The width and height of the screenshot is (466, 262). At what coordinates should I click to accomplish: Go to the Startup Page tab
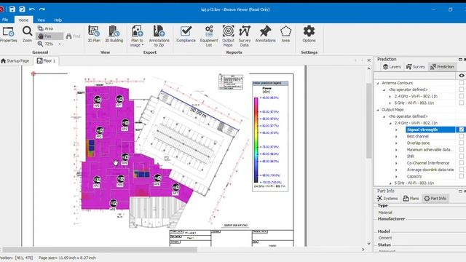click(15, 60)
